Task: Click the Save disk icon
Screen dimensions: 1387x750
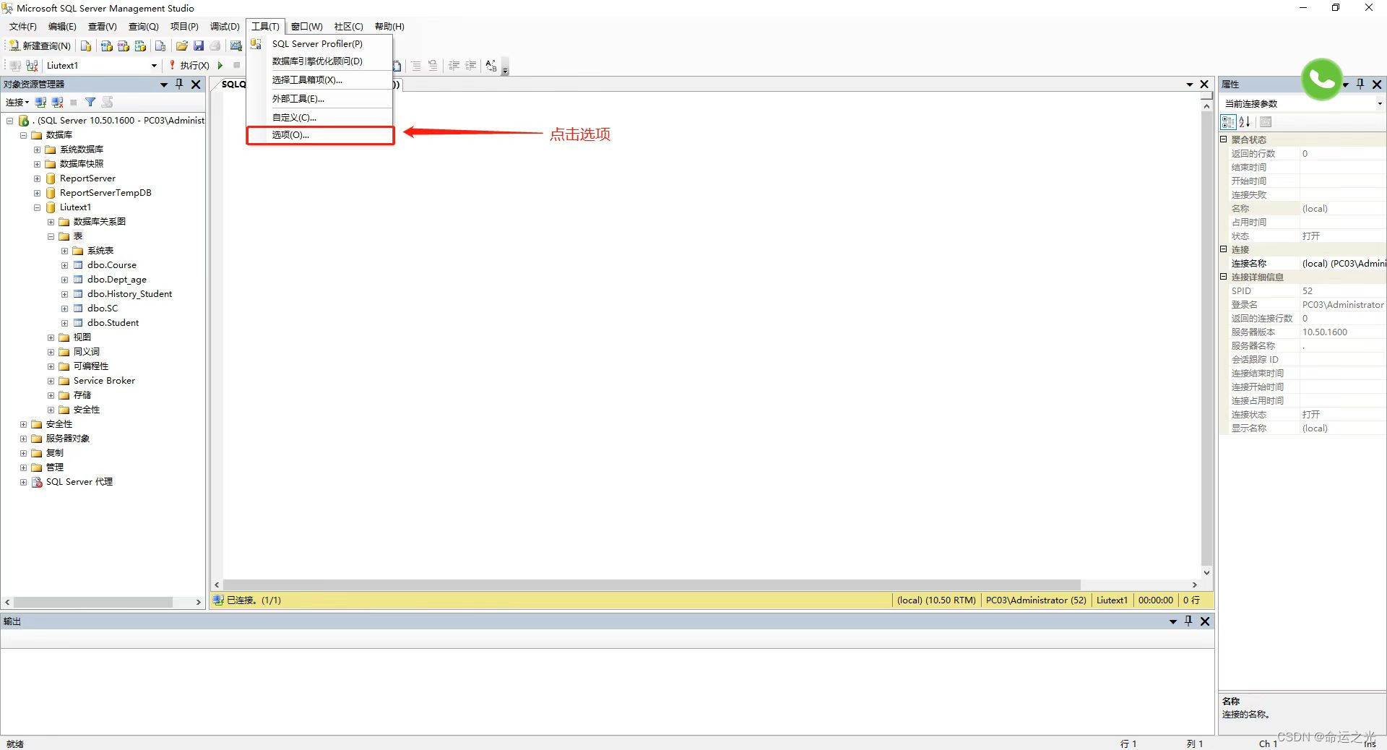Action: 199,46
